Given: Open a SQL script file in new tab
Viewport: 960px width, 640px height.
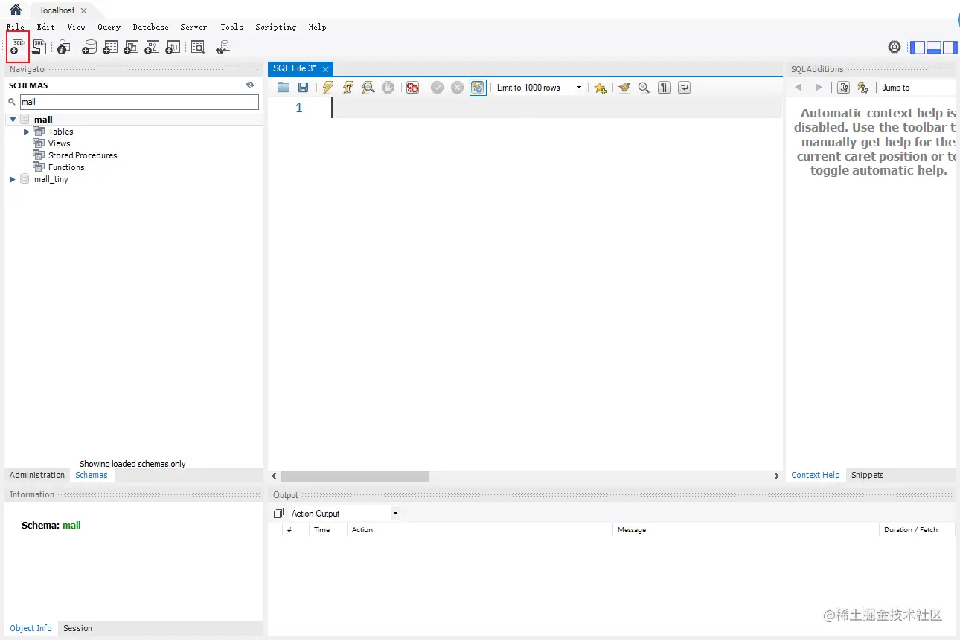Looking at the screenshot, I should pos(39,47).
